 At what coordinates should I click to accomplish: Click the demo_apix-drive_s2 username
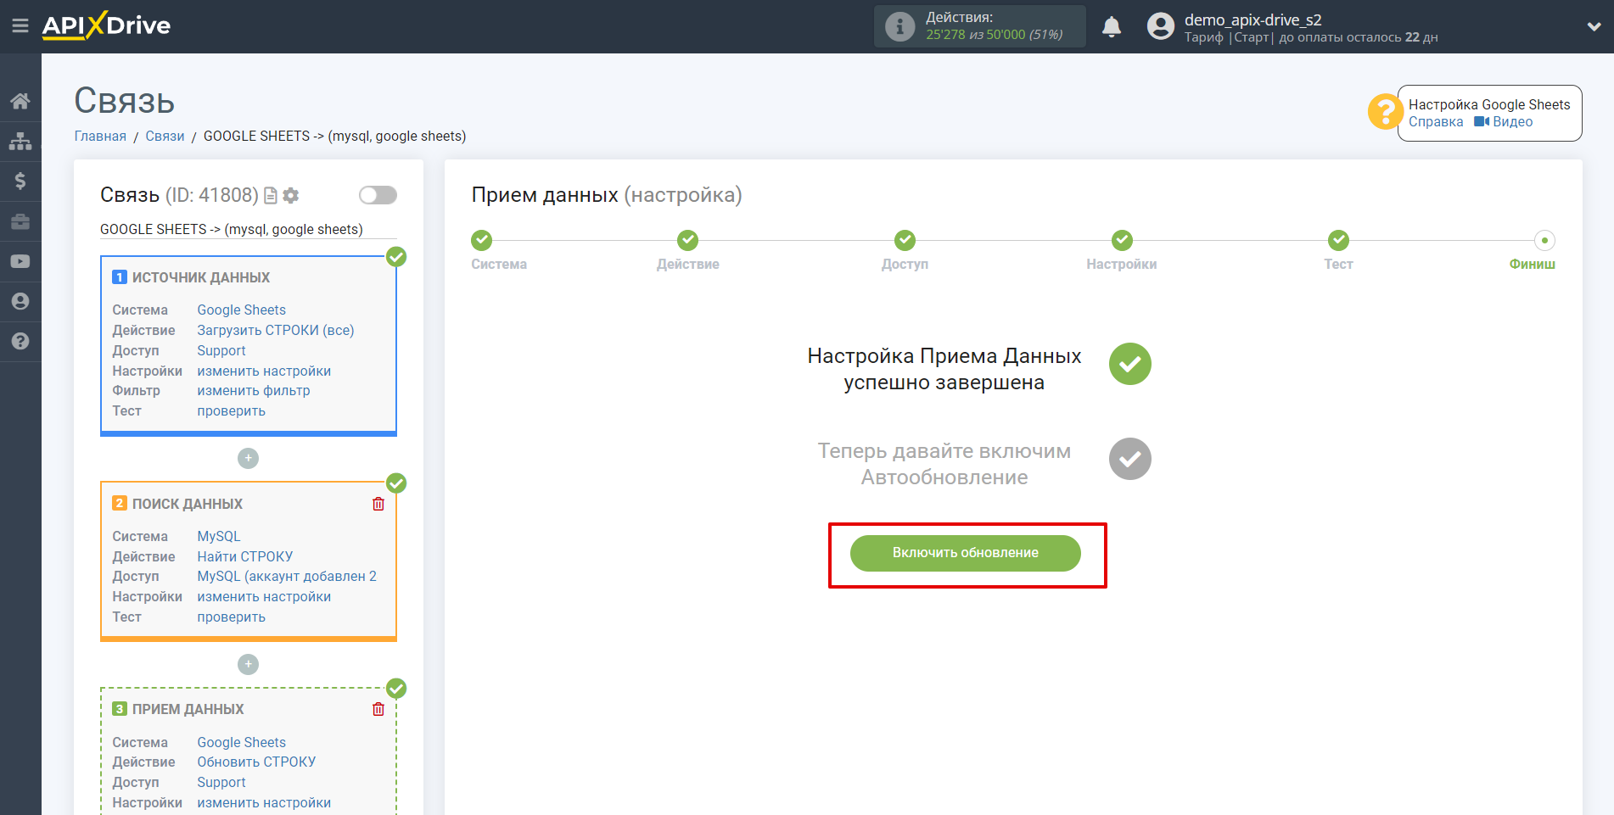pos(1253,20)
